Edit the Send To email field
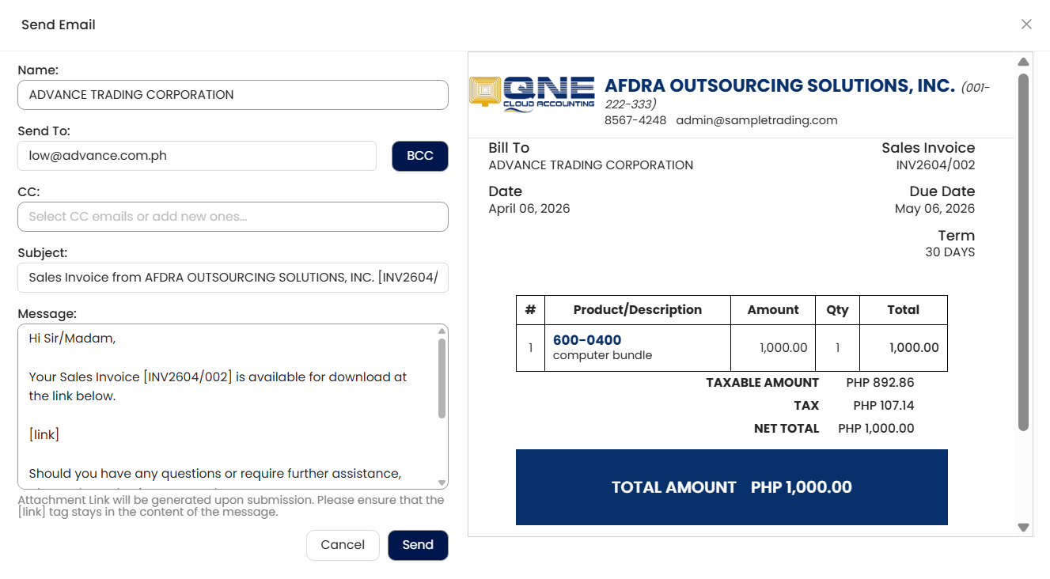 [x=197, y=156]
